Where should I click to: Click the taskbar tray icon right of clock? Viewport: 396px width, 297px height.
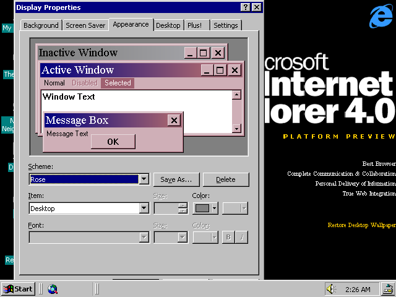click(388, 290)
